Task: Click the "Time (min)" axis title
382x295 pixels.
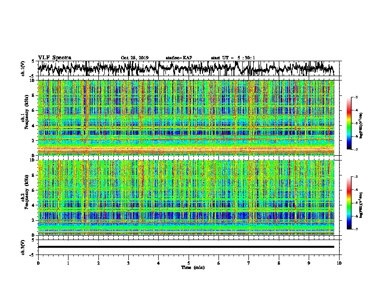Action: (x=193, y=268)
